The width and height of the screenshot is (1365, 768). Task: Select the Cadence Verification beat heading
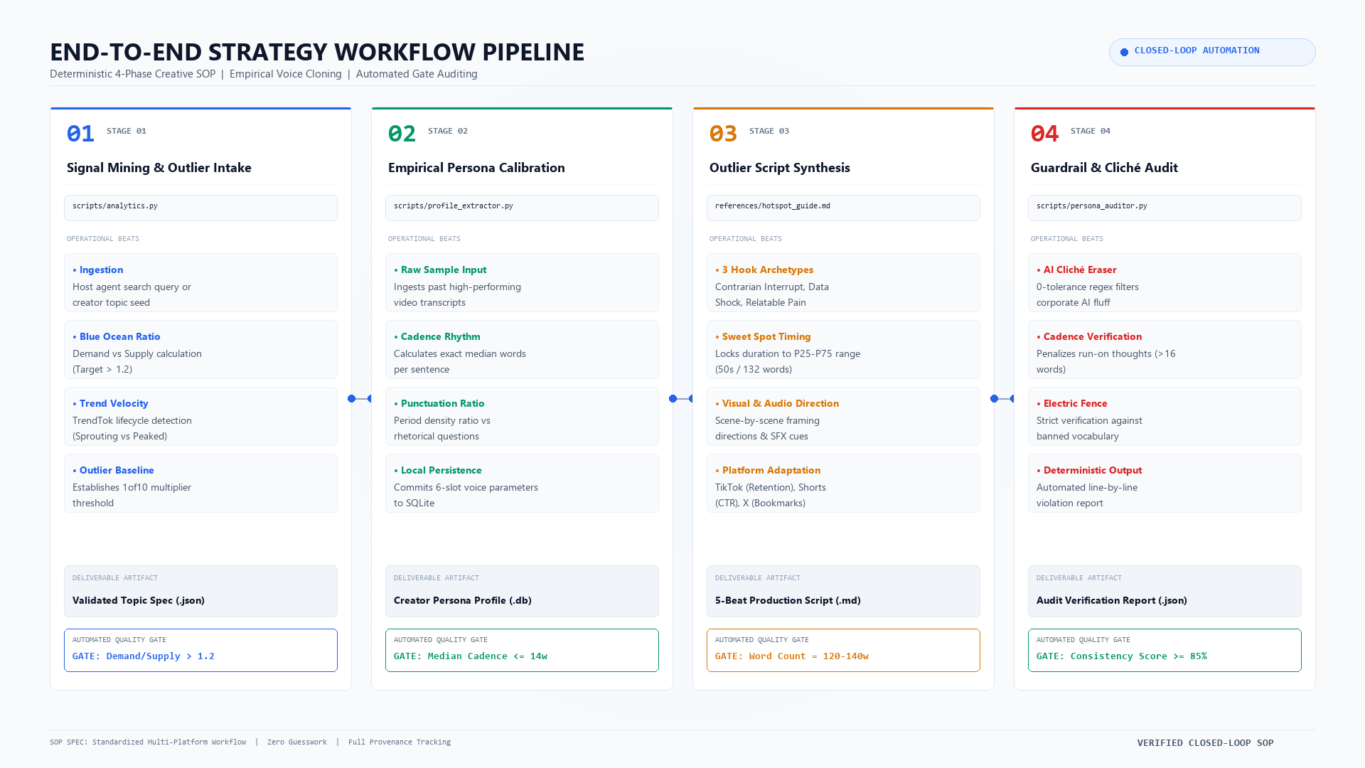(1089, 336)
